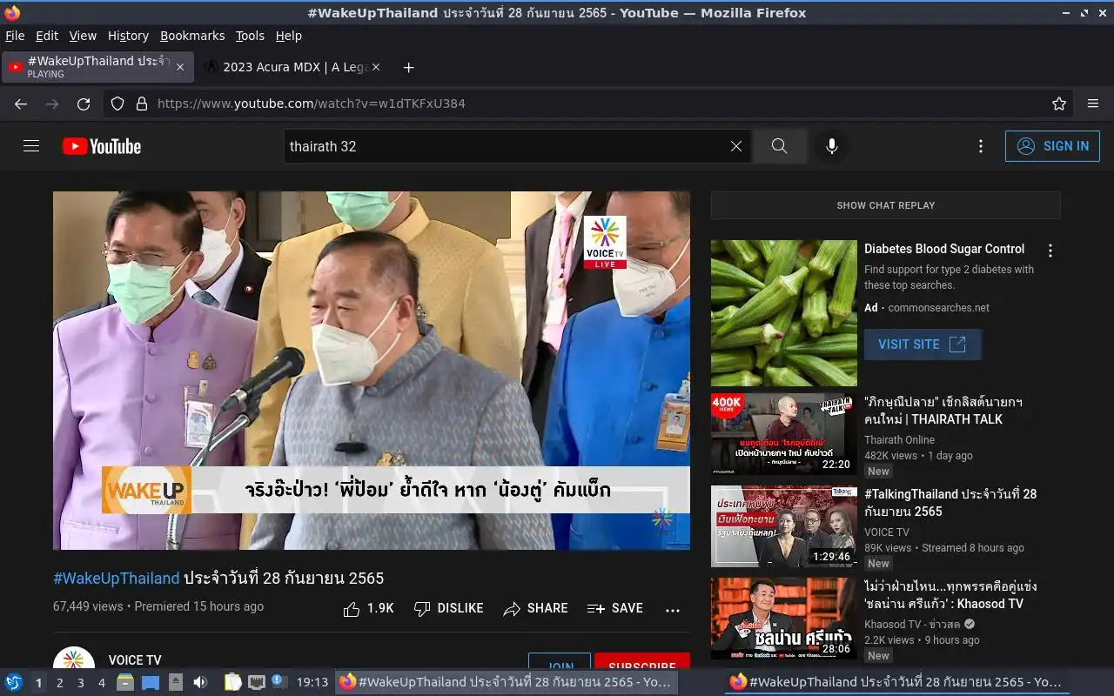Image resolution: width=1114 pixels, height=696 pixels.
Task: Share the video
Action: coord(535,608)
